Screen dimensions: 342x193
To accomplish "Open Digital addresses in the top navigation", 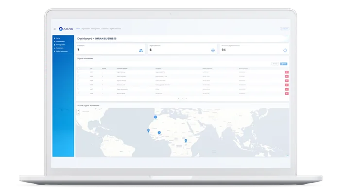I will tap(116, 29).
